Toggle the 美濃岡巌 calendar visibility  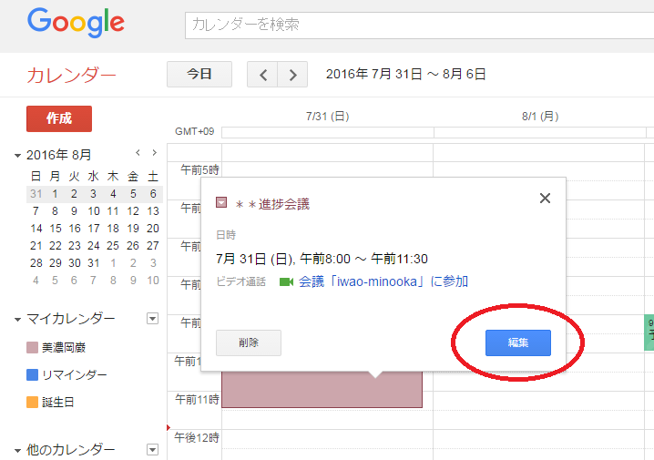tap(34, 347)
